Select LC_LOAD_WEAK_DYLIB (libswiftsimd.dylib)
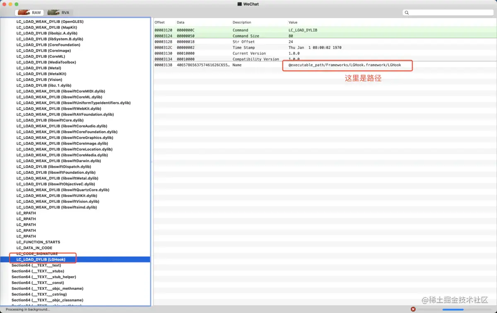This screenshot has width=497, height=313. click(x=57, y=207)
